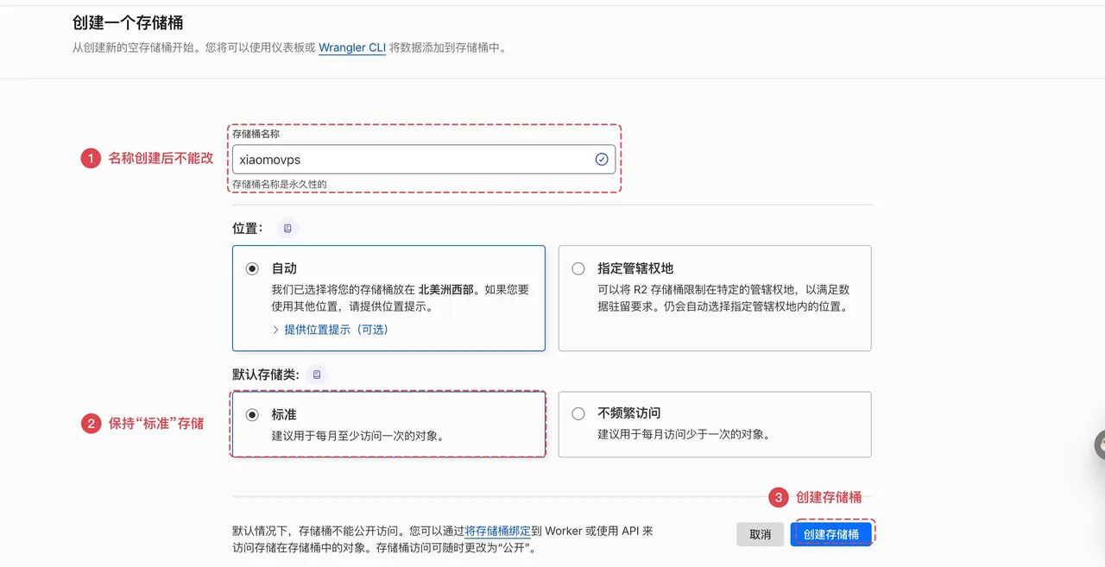
Task: Open the 将存储桶绑定 link
Action: point(498,532)
